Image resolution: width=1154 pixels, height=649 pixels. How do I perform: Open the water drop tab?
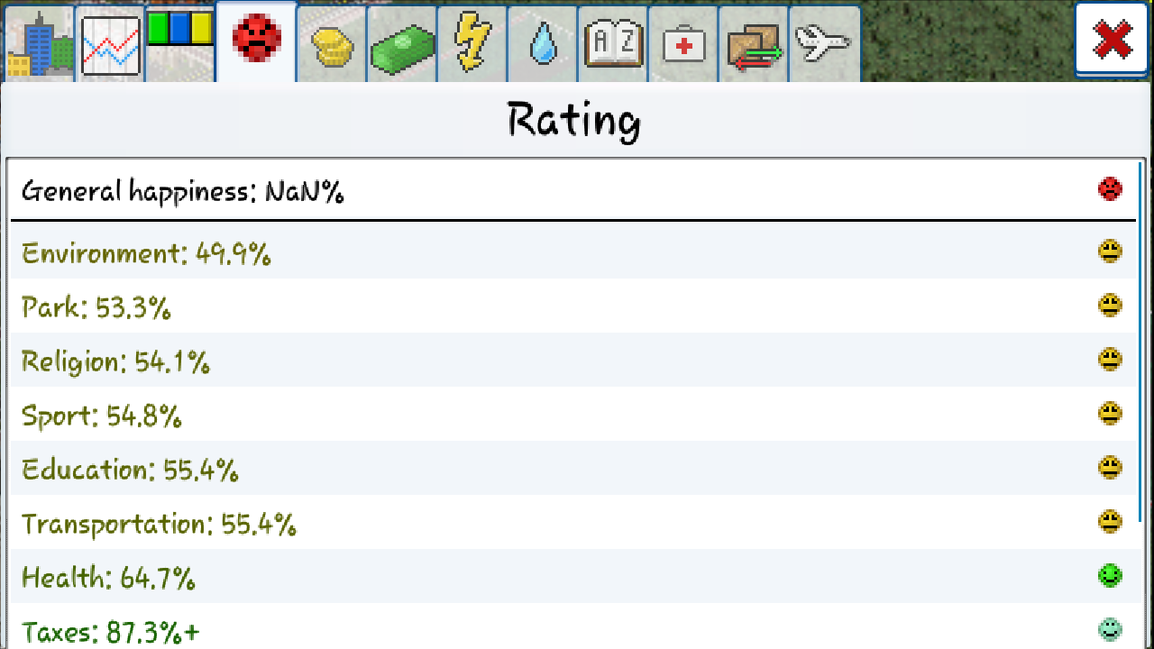543,45
